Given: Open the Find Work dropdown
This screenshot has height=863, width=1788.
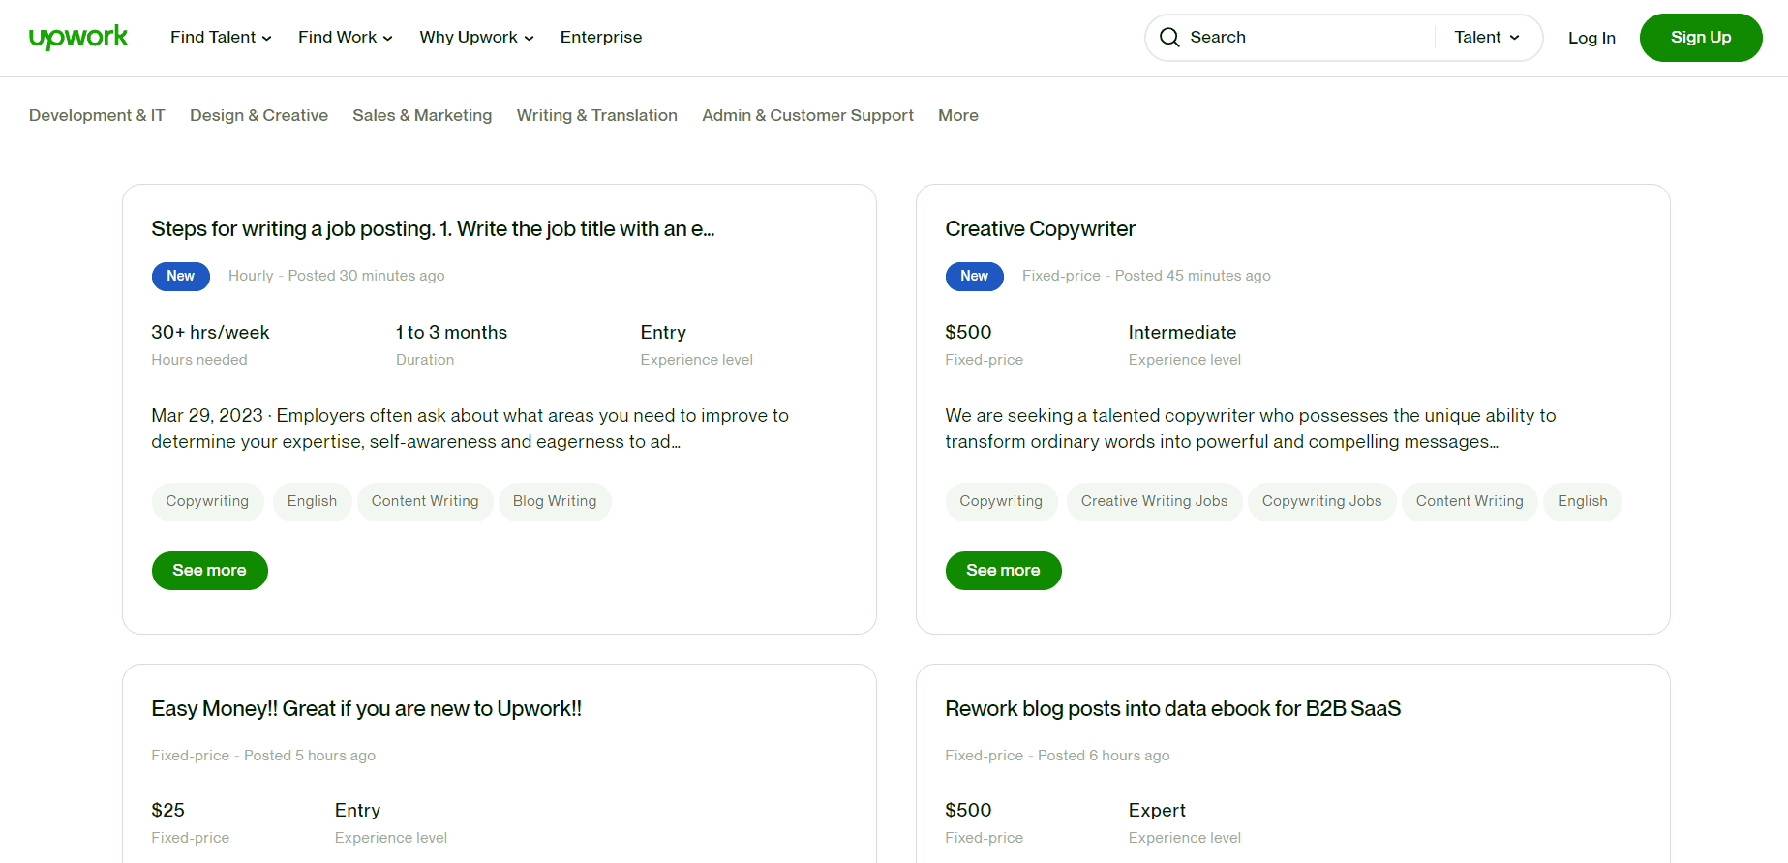Looking at the screenshot, I should tap(345, 37).
